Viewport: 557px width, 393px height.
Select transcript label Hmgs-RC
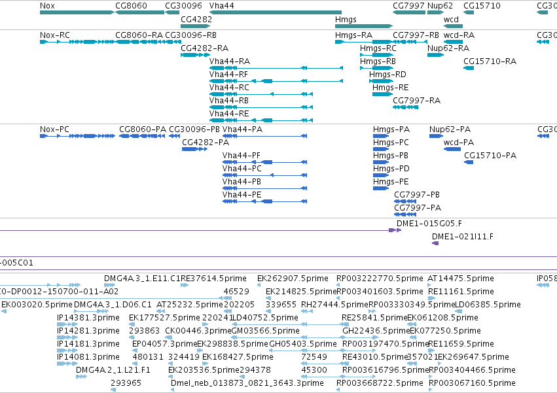378,48
